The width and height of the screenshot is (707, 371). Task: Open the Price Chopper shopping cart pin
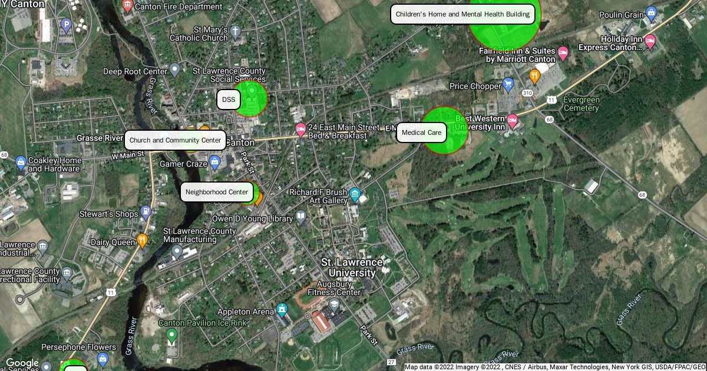click(x=508, y=84)
